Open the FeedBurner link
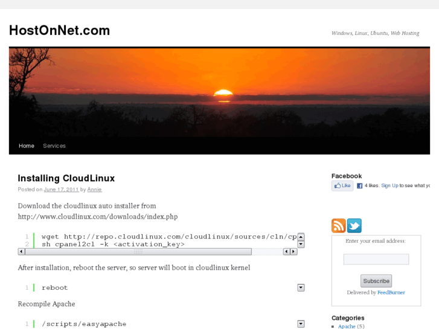Viewport: 439px width, 329px height. (391, 292)
